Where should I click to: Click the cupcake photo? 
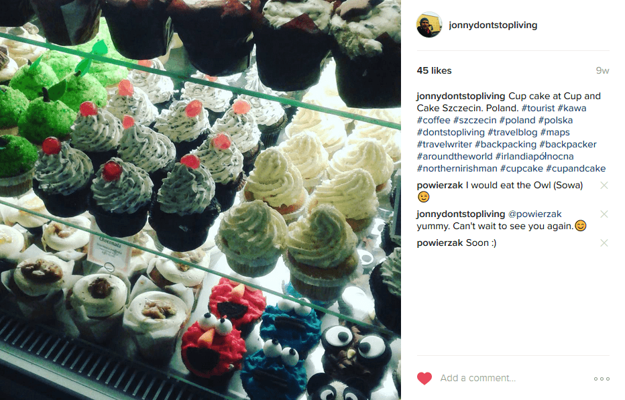tap(201, 200)
